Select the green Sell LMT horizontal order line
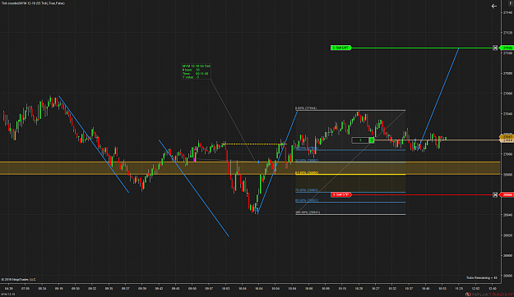Viewport: 514px width, 297px height. click(422, 48)
